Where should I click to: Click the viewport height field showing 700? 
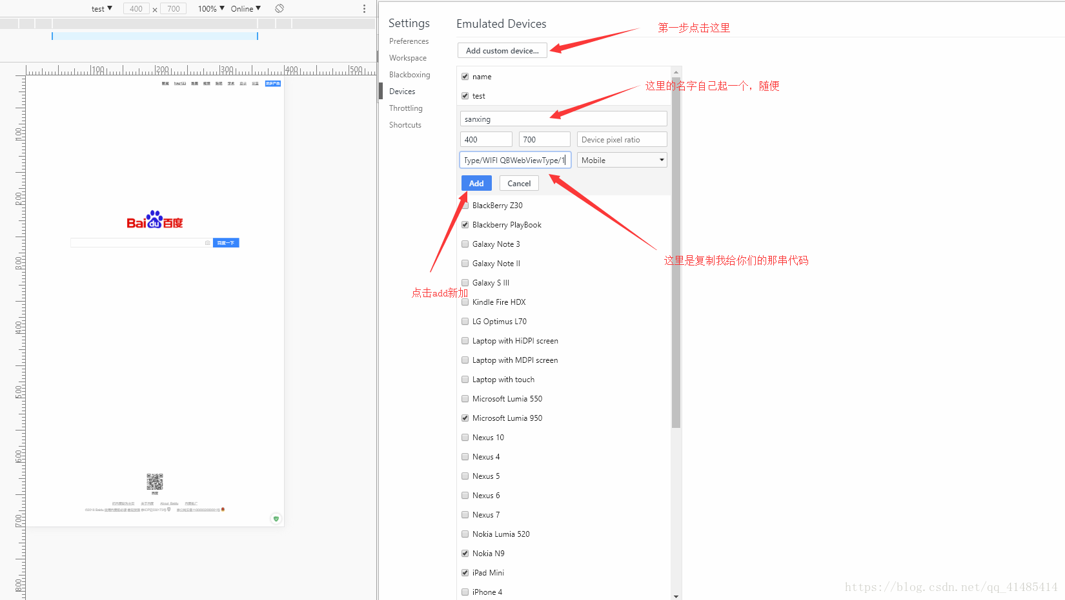(174, 8)
